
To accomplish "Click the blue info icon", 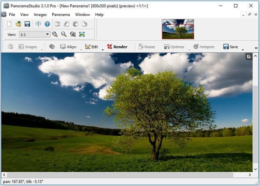I will coord(38,24).
